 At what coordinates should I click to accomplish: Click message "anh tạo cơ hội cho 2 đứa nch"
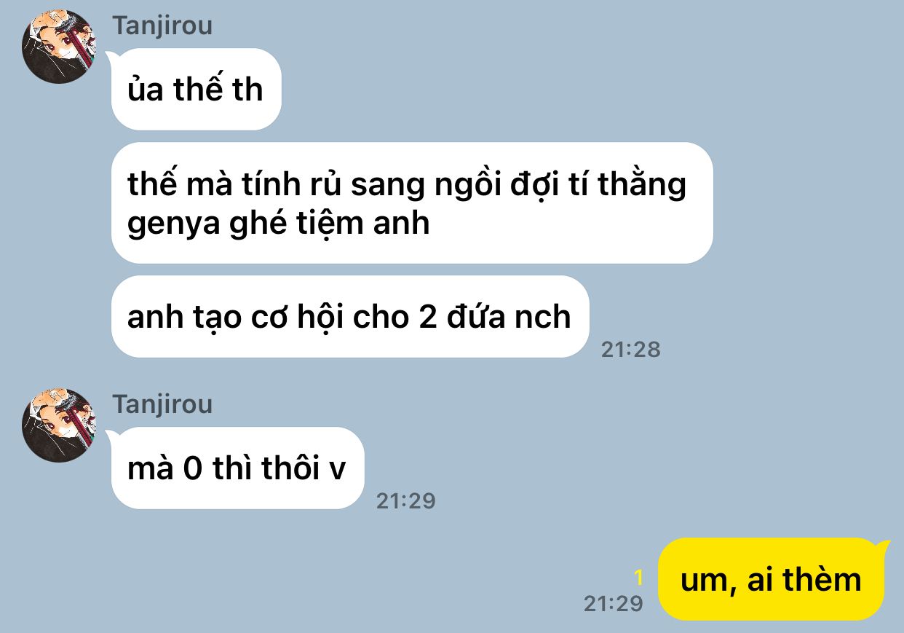(x=350, y=317)
